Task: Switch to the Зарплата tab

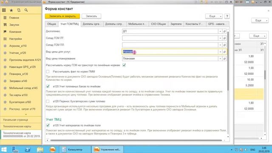Action: coord(176,24)
